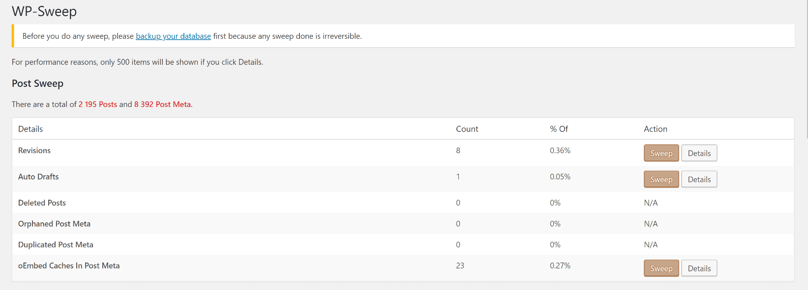Click the Revisions row label
Viewport: 808px width, 290px height.
click(34, 151)
